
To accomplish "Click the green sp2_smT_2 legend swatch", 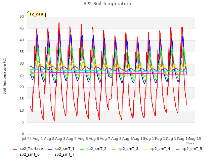I will (82, 149).
